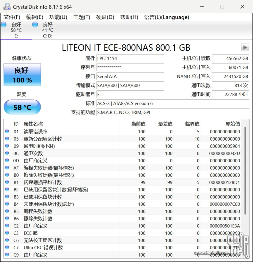Click the blue status dot for attribute B1
This screenshot has width=253, height=262.
click(7, 182)
